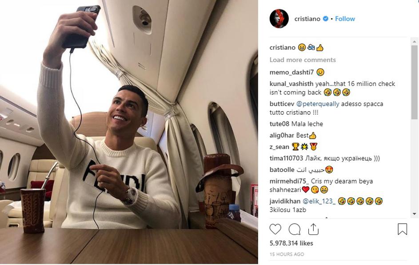The image size is (419, 265).
Task: Click the blue verified badge next to cristiano
Action: 326,19
